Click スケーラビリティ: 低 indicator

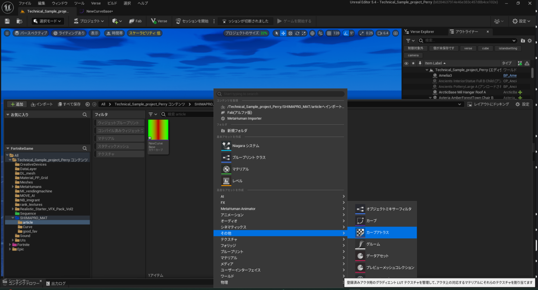pos(145,33)
